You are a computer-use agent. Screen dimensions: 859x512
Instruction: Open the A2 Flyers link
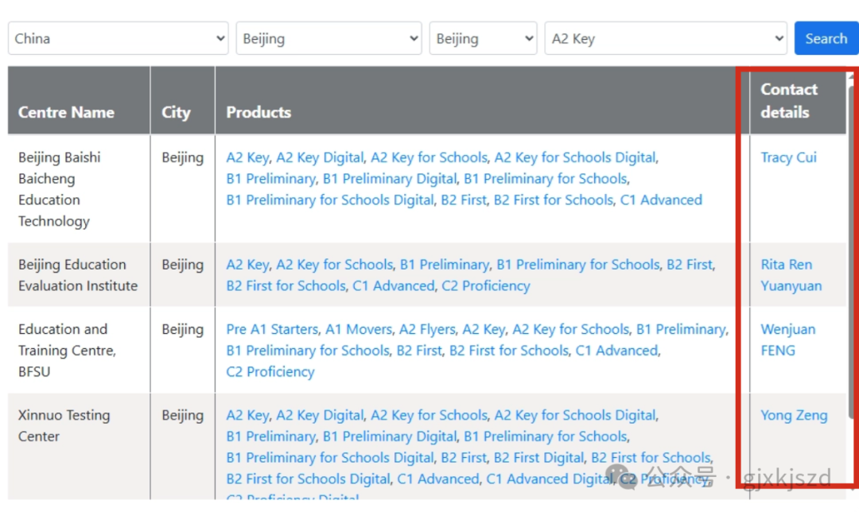[427, 330]
